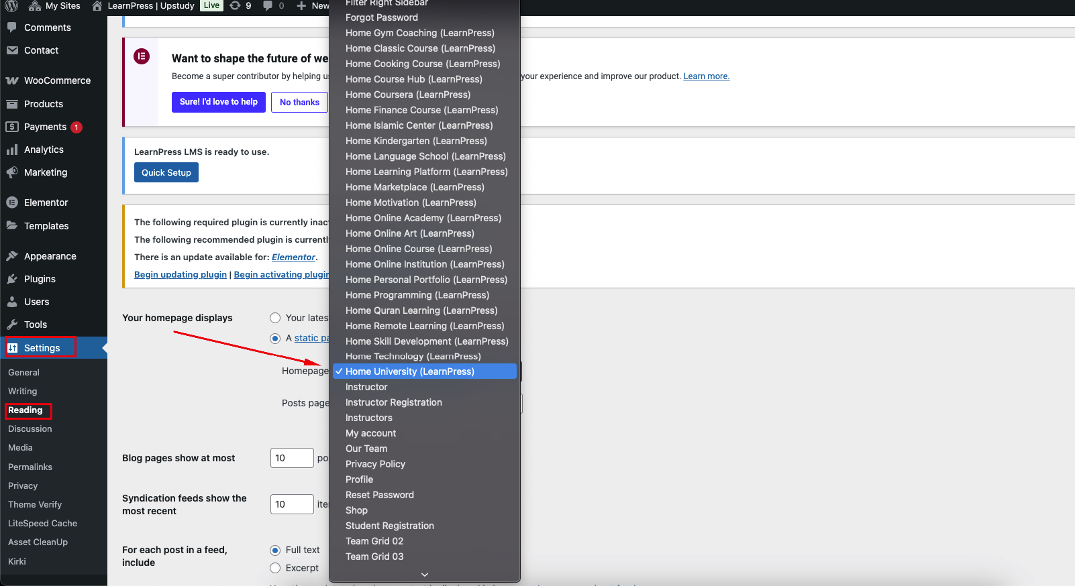Open My Sites network icon
Image resolution: width=1075 pixels, height=586 pixels.
pos(35,6)
